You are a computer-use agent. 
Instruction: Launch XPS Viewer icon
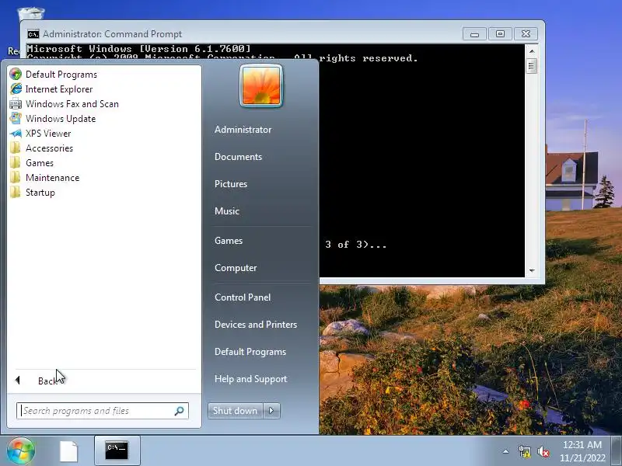[x=16, y=134]
